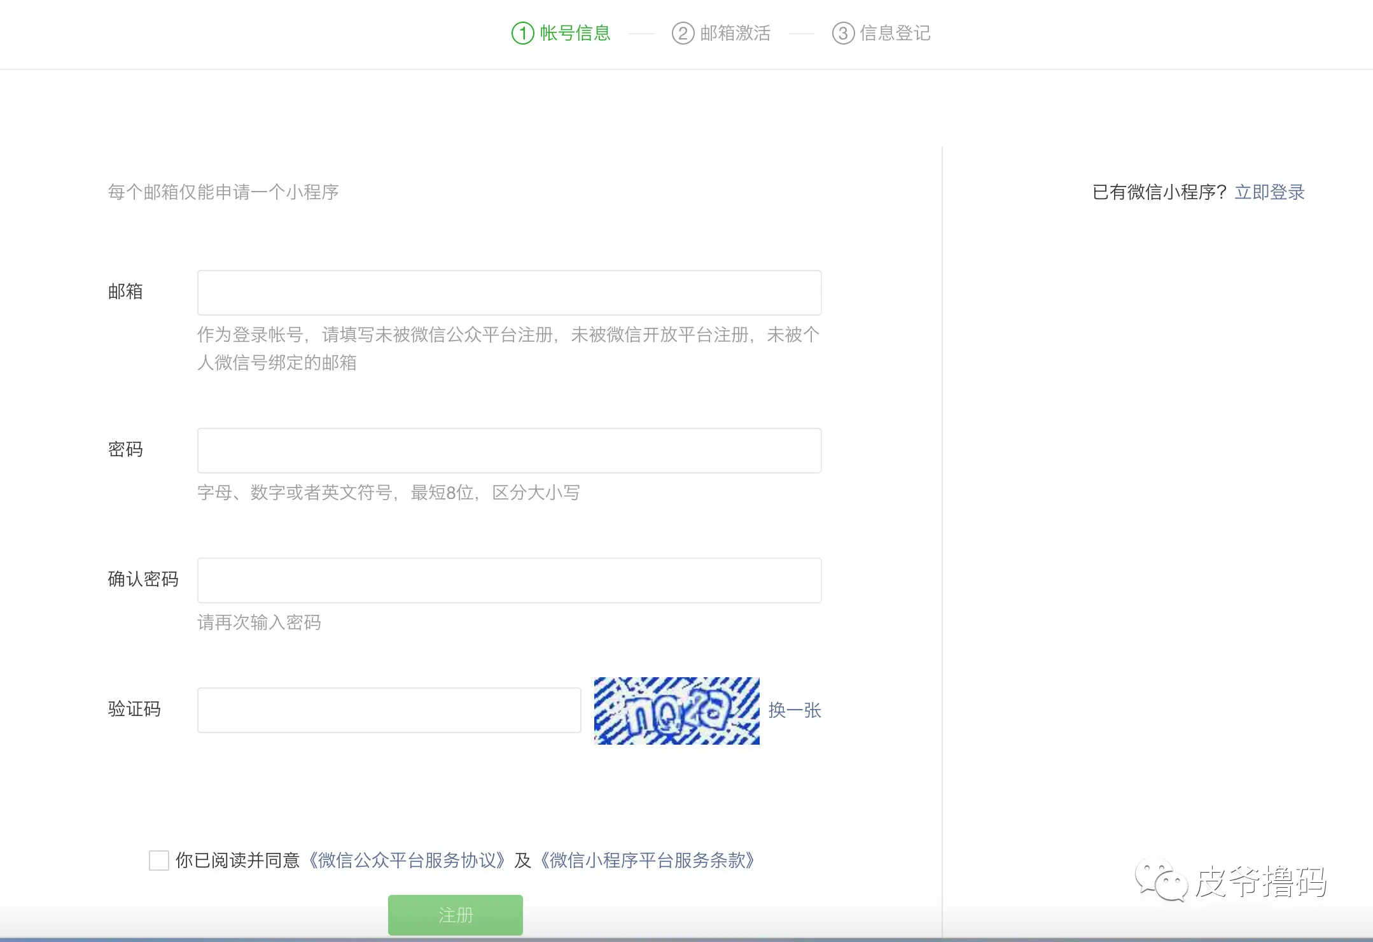The height and width of the screenshot is (942, 1373).
Task: Click the text 已有微信小程序?
Action: 1159,192
